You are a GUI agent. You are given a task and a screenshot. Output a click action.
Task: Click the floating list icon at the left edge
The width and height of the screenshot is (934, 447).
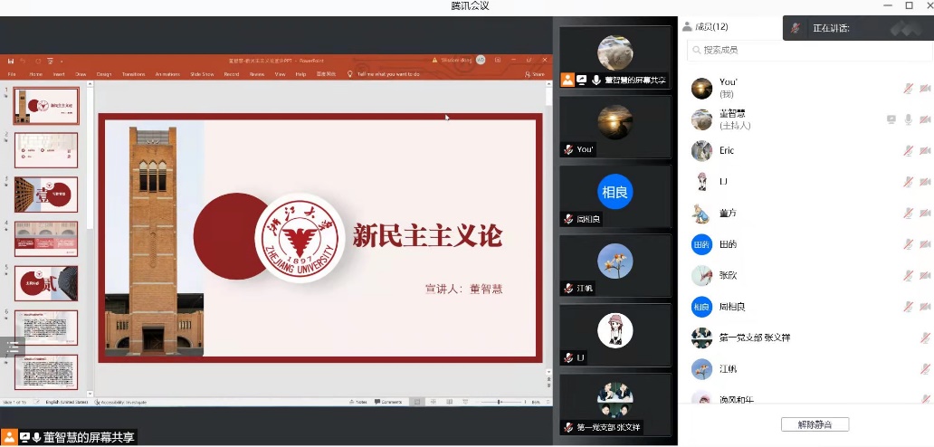coord(12,347)
